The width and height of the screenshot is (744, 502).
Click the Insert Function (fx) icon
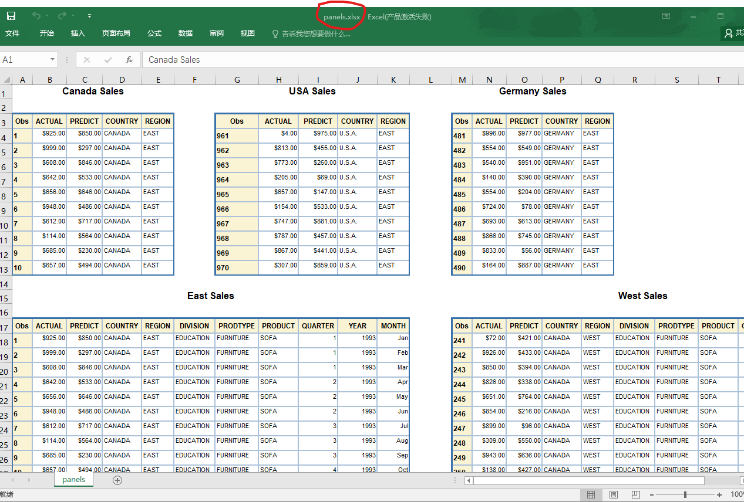click(x=129, y=59)
